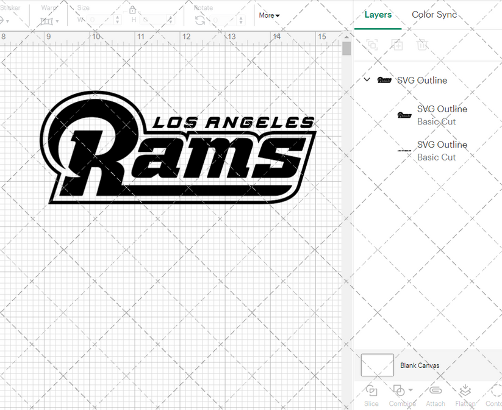Toggle the size lock for proportional scaling
Image resolution: width=502 pixels, height=410 pixels.
tap(132, 10)
